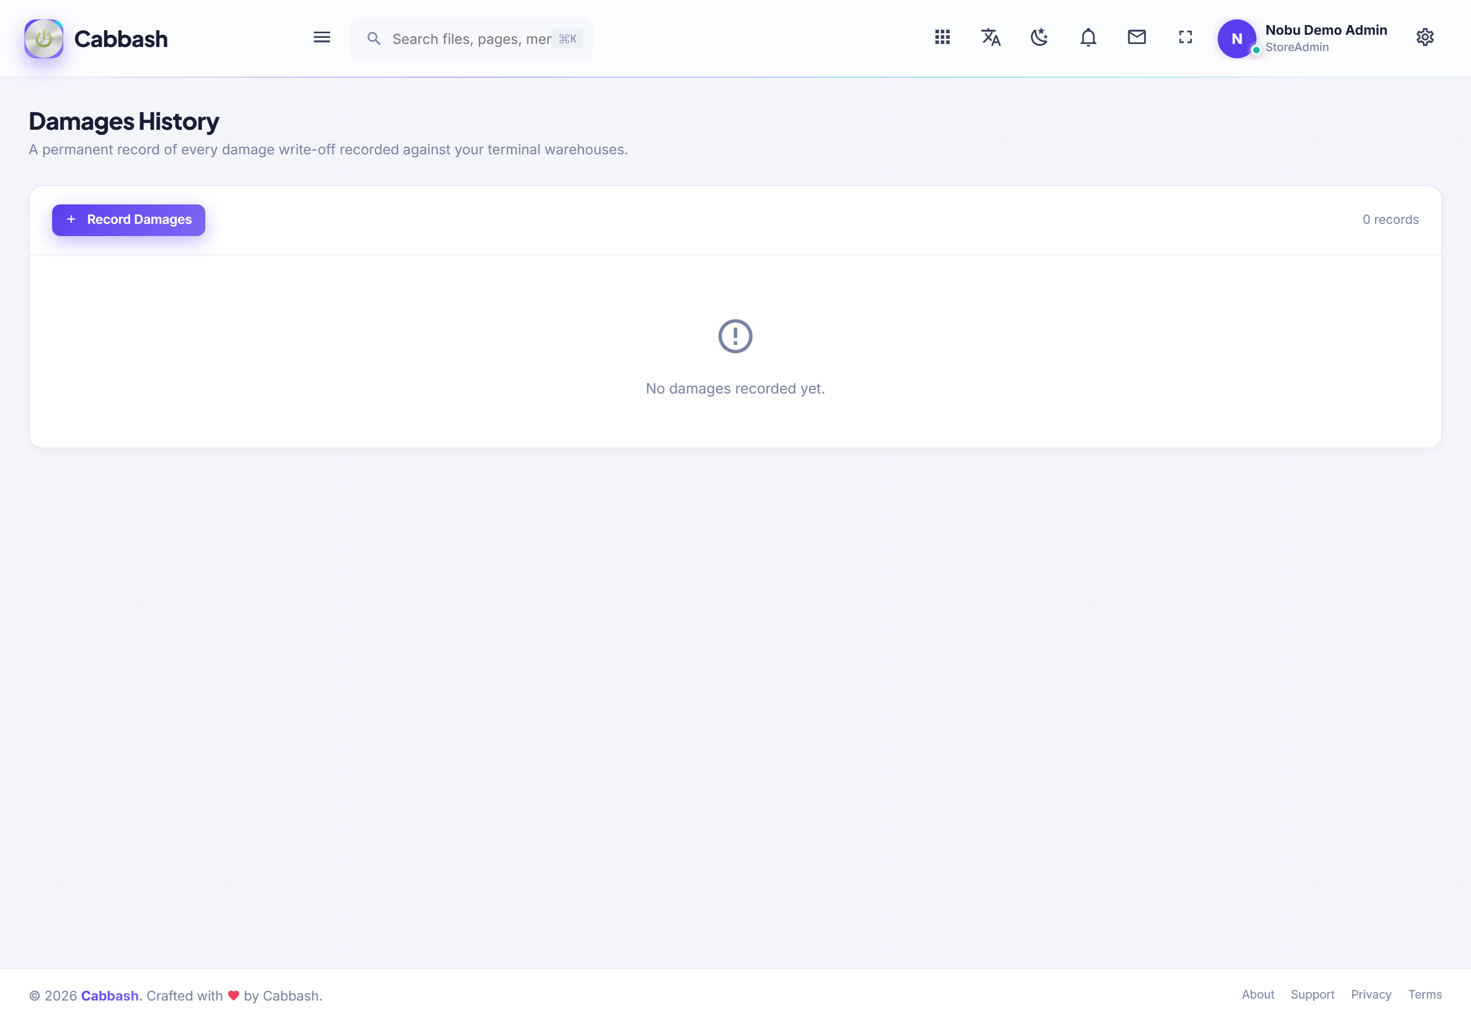Click the purple N user avatar
Image resolution: width=1471 pixels, height=1022 pixels.
tap(1237, 38)
